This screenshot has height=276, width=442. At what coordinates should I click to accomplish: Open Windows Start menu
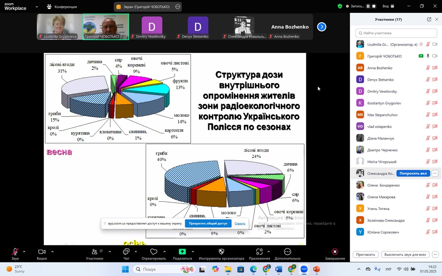(125, 269)
